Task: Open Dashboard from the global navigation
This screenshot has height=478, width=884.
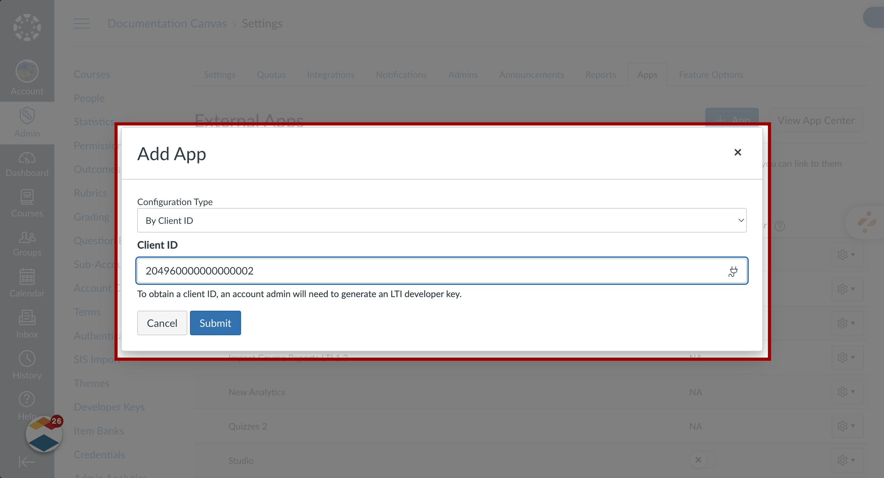Action: click(27, 164)
